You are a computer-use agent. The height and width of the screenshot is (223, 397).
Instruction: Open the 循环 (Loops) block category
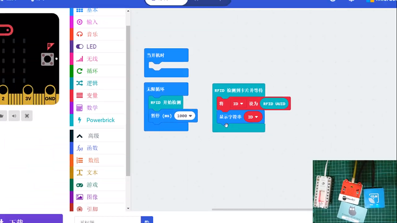(98, 71)
